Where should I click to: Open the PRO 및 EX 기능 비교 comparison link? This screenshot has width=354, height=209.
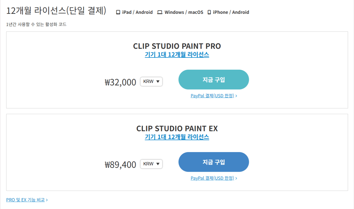tap(25, 200)
